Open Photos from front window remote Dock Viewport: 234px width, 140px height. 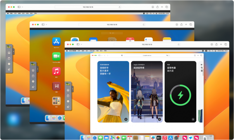[x=118, y=138]
